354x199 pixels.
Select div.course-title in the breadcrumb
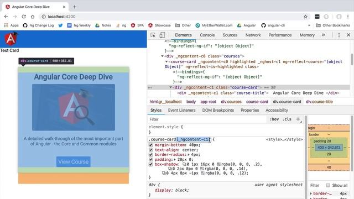point(319,102)
